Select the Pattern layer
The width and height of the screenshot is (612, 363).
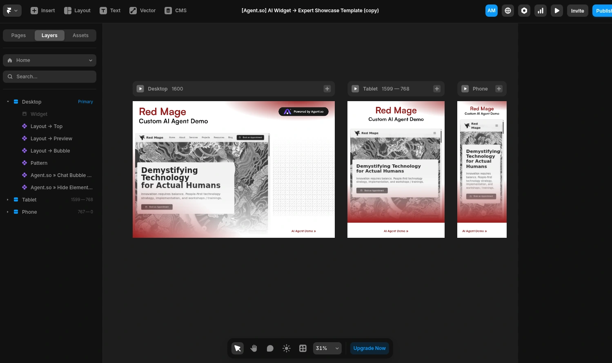click(x=49, y=163)
